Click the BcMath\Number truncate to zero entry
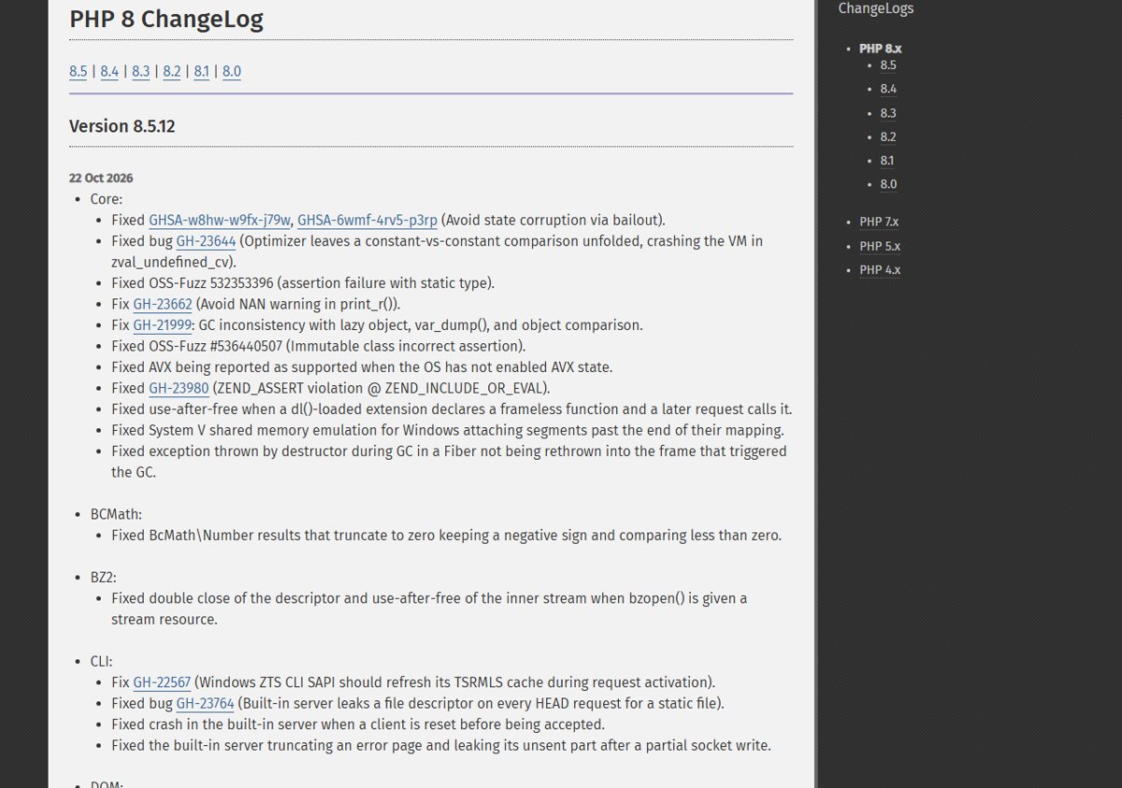This screenshot has height=788, width=1122. coord(446,536)
